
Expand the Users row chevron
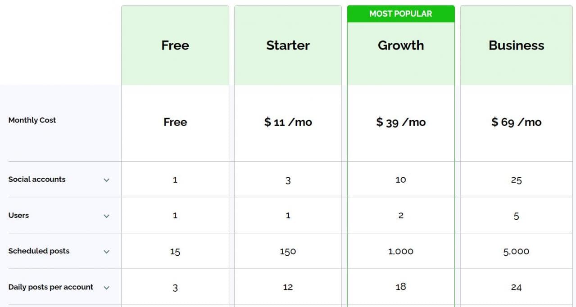coord(106,216)
